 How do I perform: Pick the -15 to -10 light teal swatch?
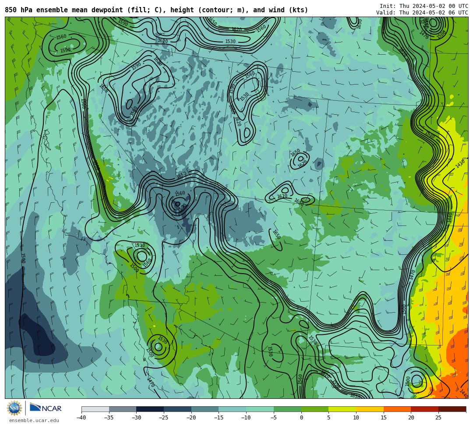(x=233, y=409)
